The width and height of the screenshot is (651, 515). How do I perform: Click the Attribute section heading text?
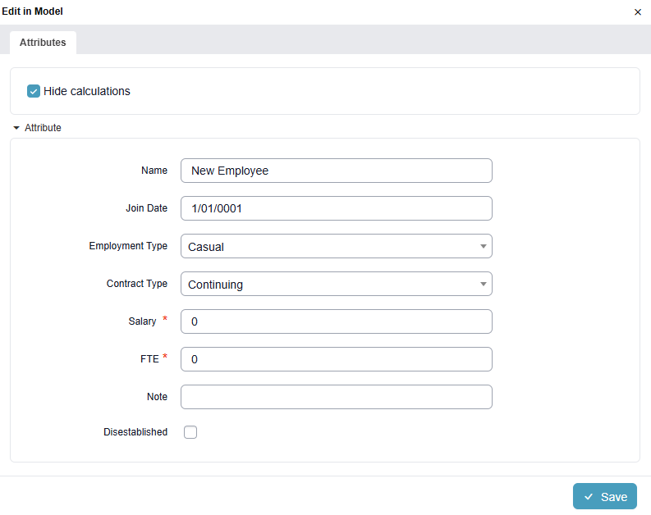pos(43,128)
